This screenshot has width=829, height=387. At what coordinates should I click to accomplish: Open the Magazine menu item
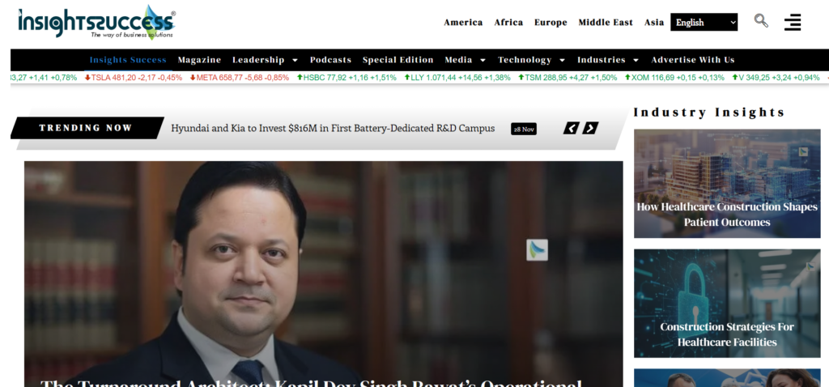(x=199, y=60)
